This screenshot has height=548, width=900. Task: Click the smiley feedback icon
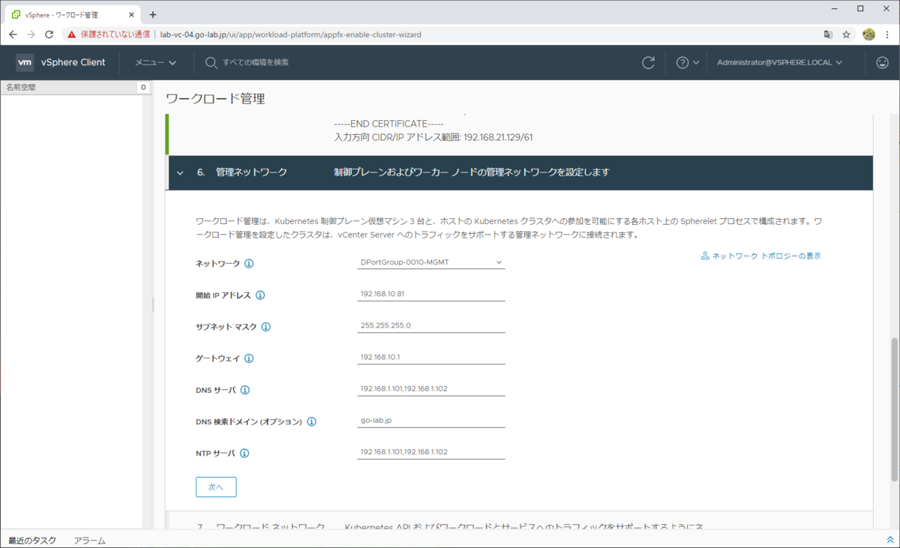pyautogui.click(x=882, y=63)
